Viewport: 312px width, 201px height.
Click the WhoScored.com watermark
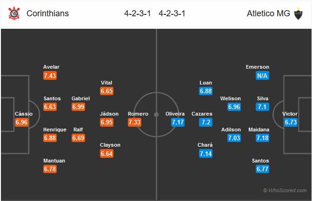point(285,190)
